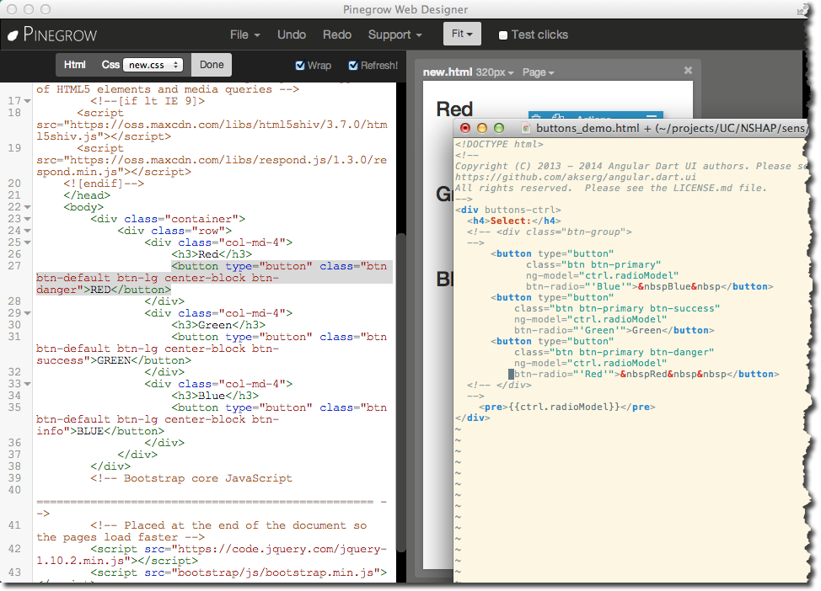Click line number 31 in the gutter
821x591 pixels.
coord(14,337)
